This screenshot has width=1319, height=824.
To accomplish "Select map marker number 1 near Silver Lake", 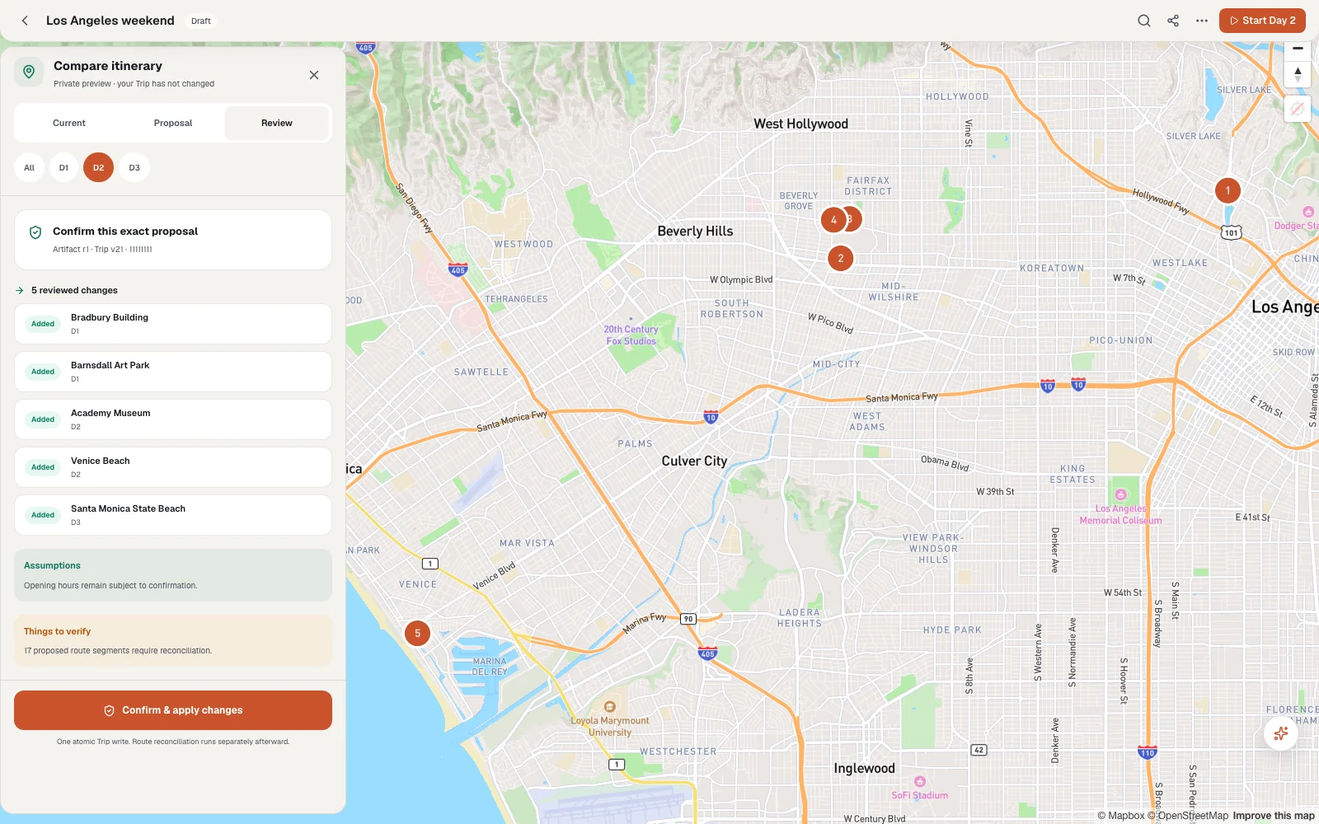I will point(1227,190).
